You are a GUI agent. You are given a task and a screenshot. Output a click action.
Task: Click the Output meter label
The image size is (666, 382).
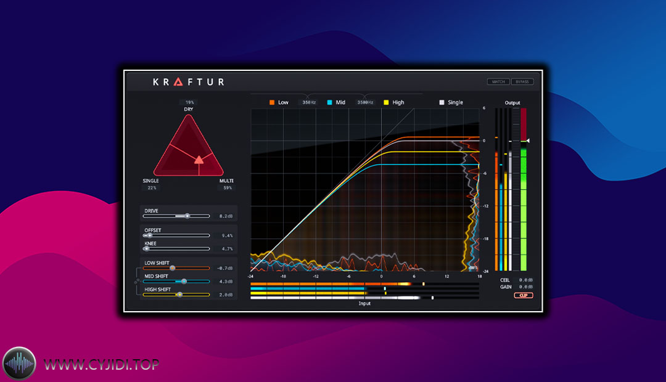point(512,103)
